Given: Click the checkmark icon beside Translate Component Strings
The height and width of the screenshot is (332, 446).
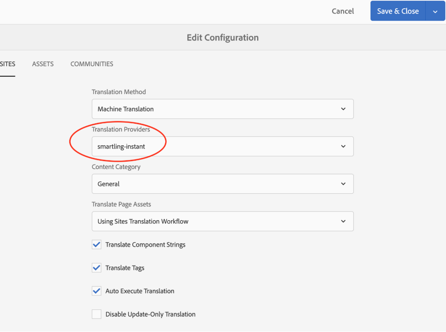Looking at the screenshot, I should (96, 244).
